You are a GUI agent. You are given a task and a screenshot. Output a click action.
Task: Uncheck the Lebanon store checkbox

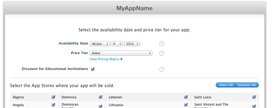tap(186, 97)
